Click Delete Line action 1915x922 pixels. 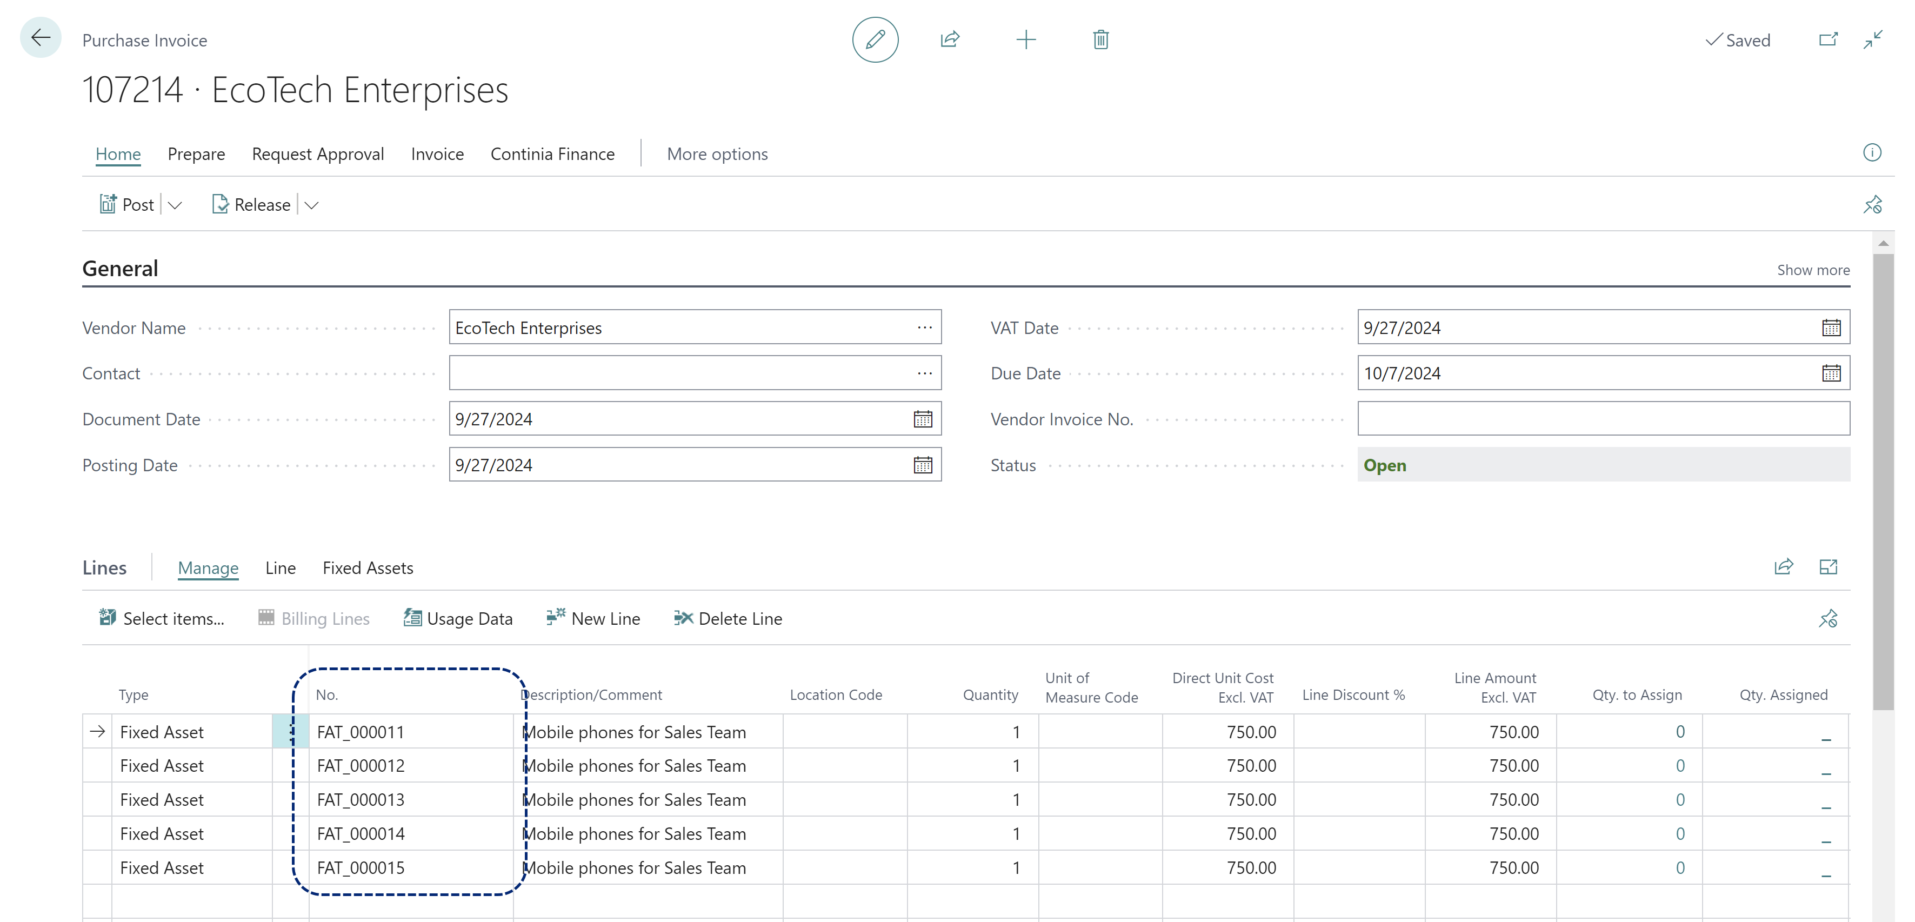pyautogui.click(x=728, y=619)
